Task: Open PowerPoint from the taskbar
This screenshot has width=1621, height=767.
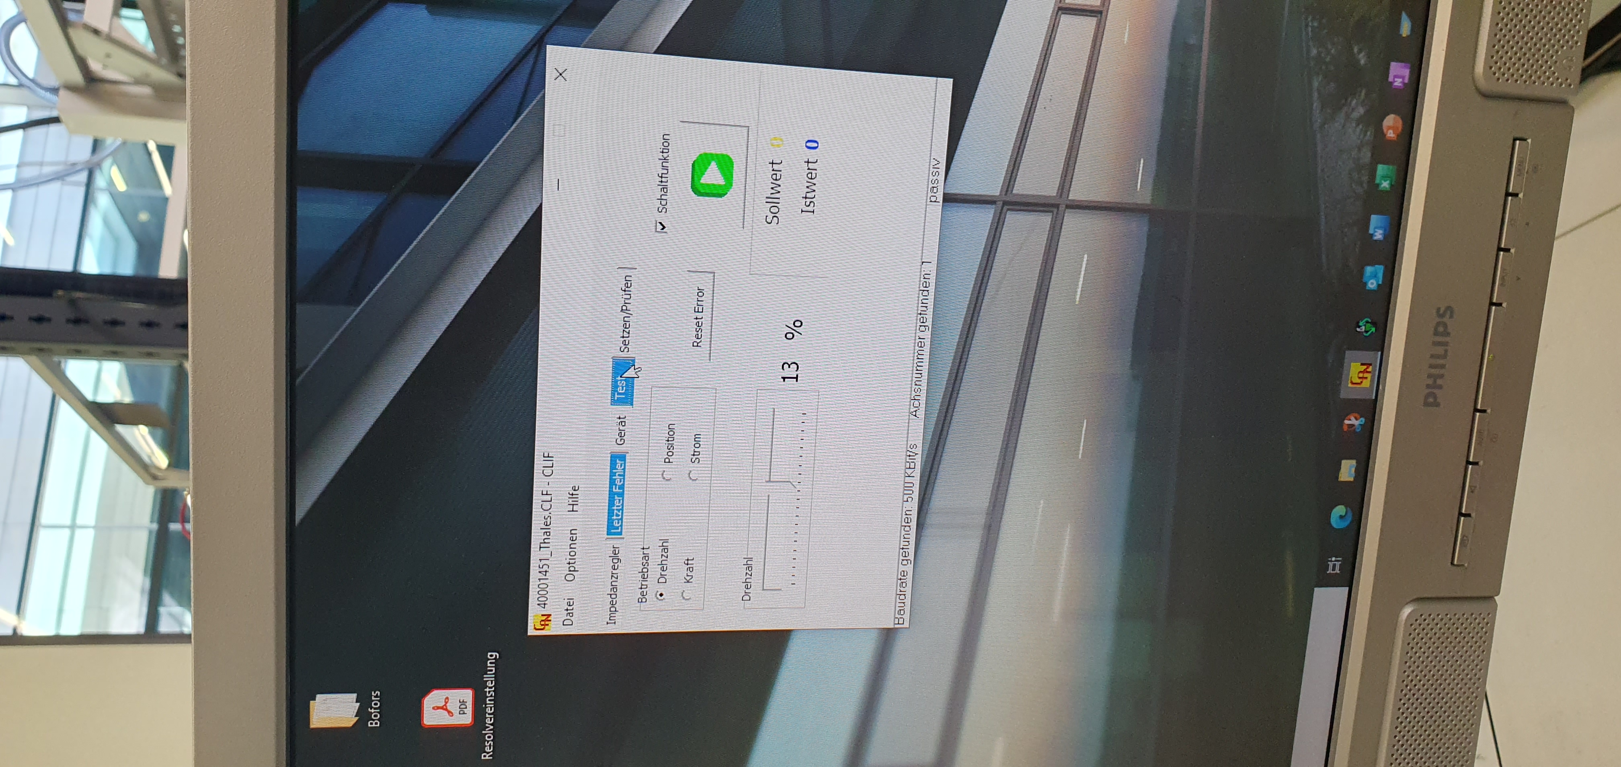Action: tap(1393, 127)
